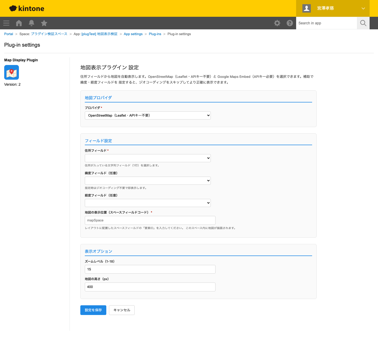Open the notifications bell

31,23
